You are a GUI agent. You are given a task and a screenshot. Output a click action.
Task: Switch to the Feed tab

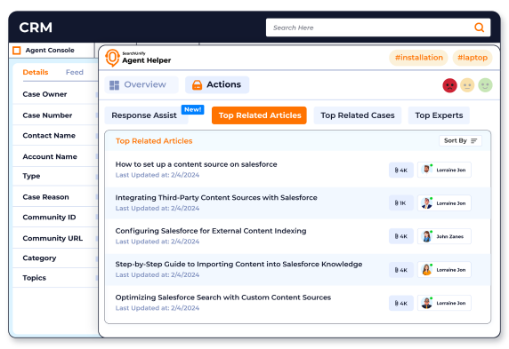75,72
